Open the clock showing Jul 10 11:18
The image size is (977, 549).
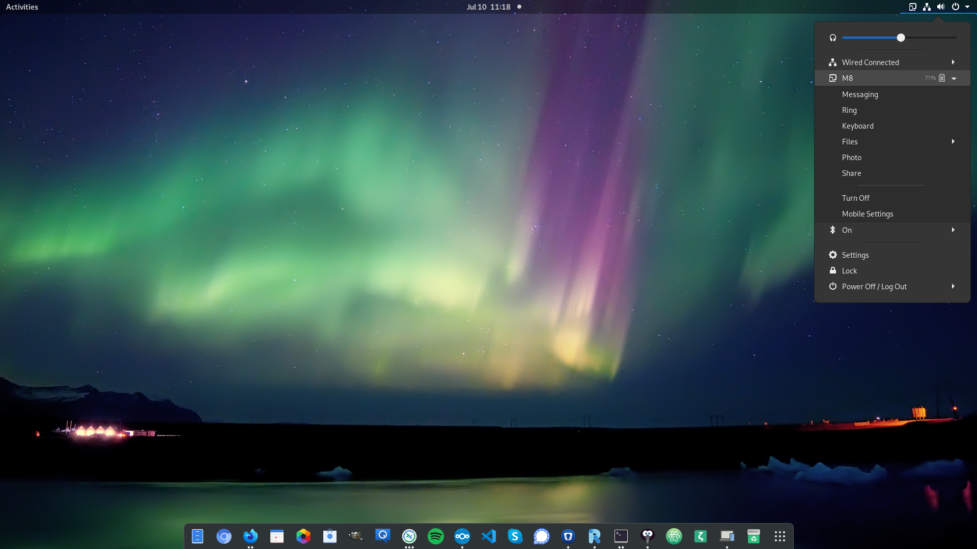pos(488,7)
